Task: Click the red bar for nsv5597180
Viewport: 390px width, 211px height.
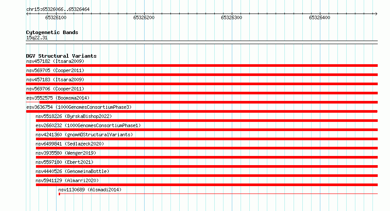Action: [x=207, y=166]
